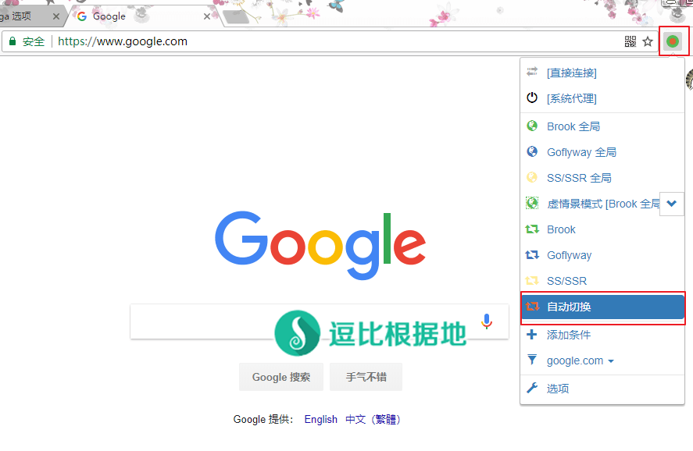Expand the blue chevron next to 虚情景模式
This screenshot has width=693, height=451.
(x=672, y=204)
